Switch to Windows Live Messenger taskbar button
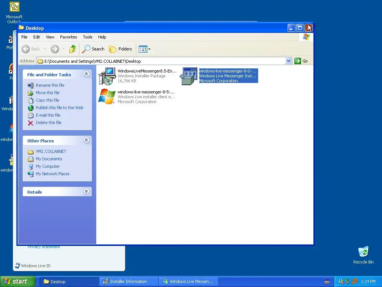The height and width of the screenshot is (287, 382). [x=188, y=282]
